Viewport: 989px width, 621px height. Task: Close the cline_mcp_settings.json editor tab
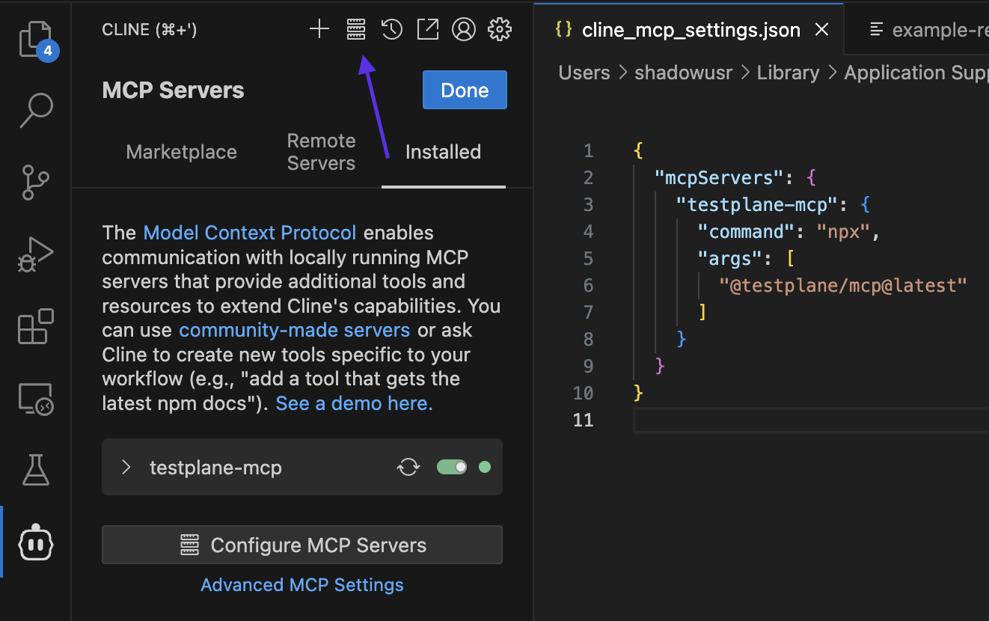(x=821, y=30)
